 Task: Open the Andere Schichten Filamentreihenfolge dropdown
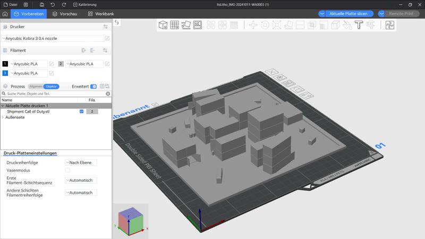(x=81, y=193)
